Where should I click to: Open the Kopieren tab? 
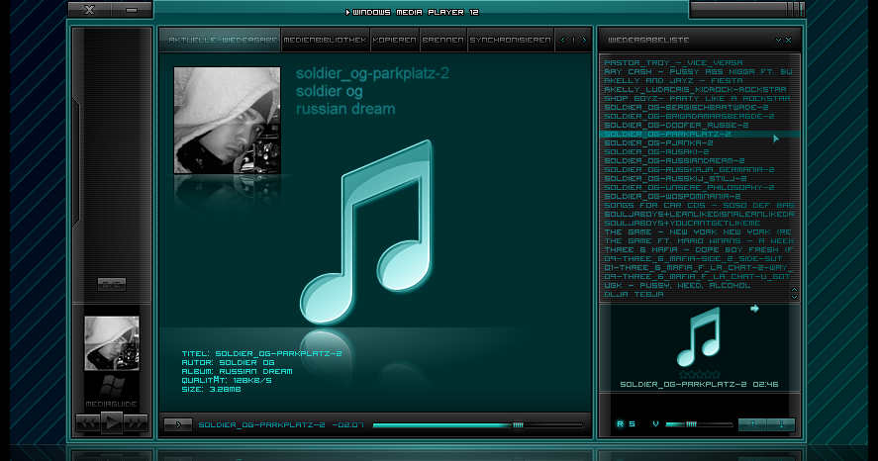(394, 41)
